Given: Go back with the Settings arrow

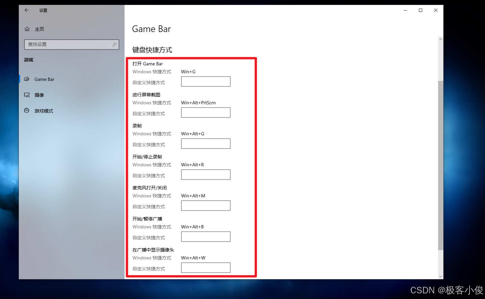Looking at the screenshot, I should [x=27, y=10].
